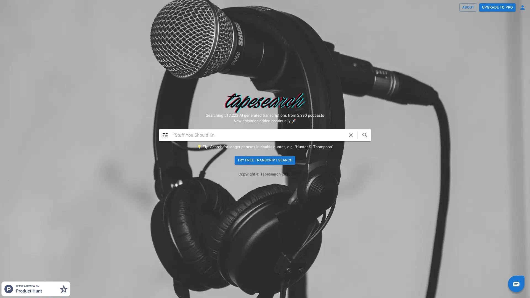This screenshot has height=298, width=530.
Task: Click the Product Hunt star rating icon
Action: [63, 289]
